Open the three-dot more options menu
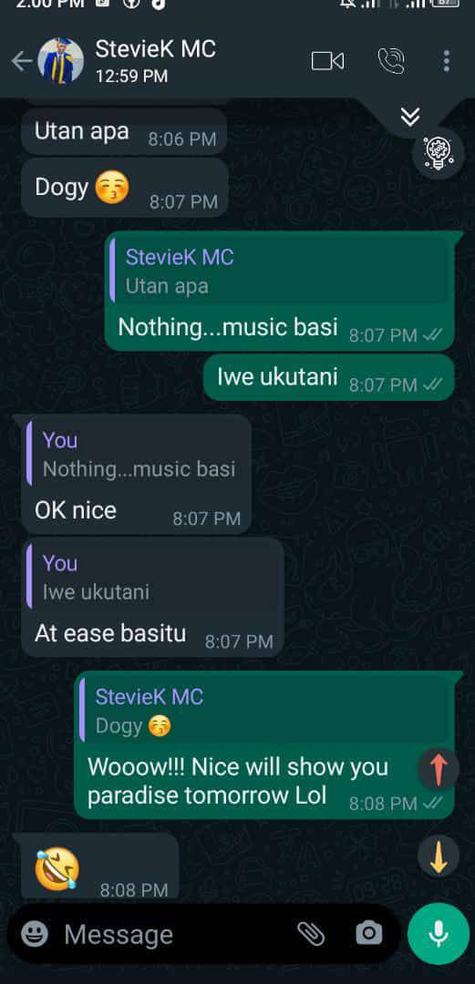Viewport: 475px width, 984px height. click(446, 61)
